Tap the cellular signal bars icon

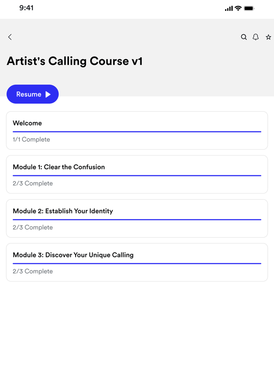pyautogui.click(x=229, y=9)
